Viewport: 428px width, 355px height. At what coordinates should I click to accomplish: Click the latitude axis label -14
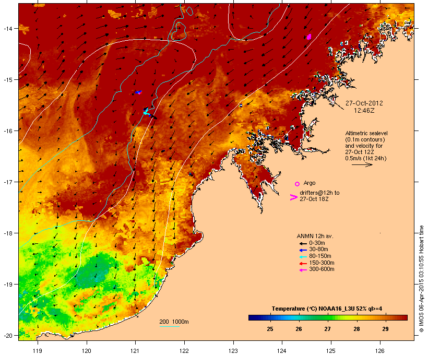8,28
